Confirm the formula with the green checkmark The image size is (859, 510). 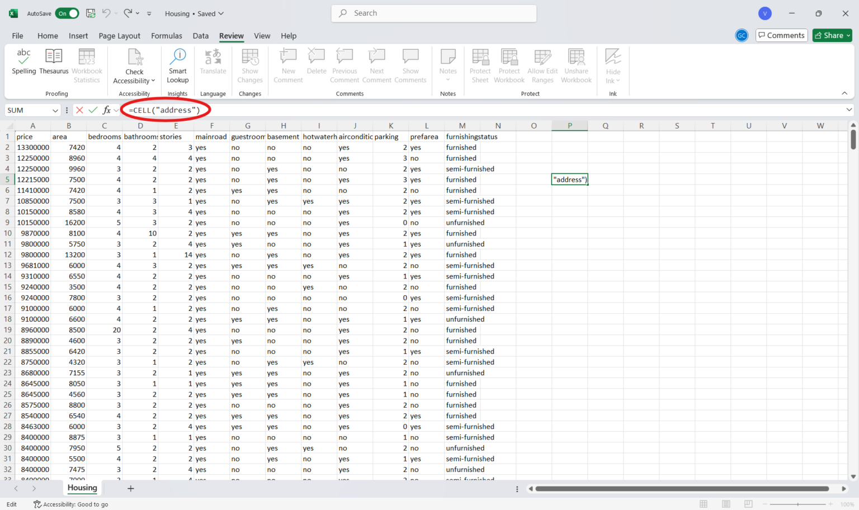pyautogui.click(x=93, y=110)
